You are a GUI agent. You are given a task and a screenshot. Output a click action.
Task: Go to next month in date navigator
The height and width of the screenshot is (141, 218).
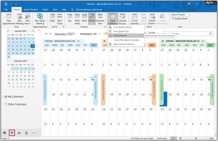[33, 31]
